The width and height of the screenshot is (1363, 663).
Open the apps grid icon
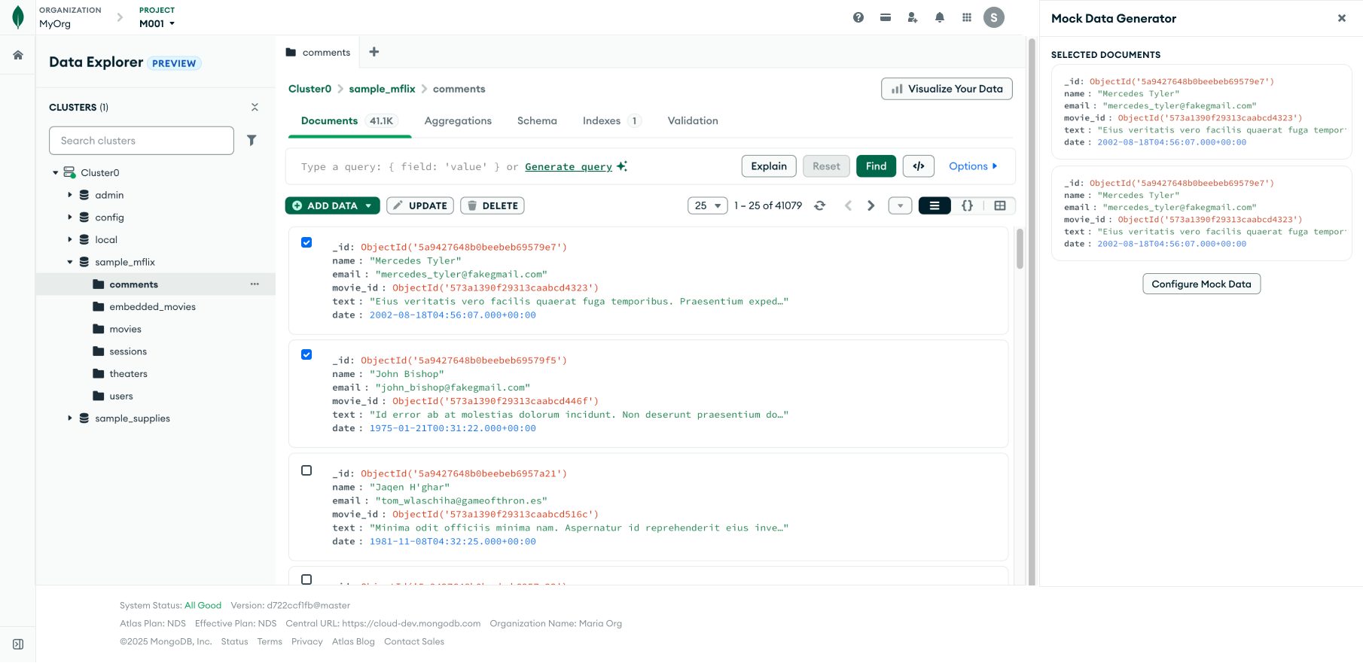pos(967,17)
